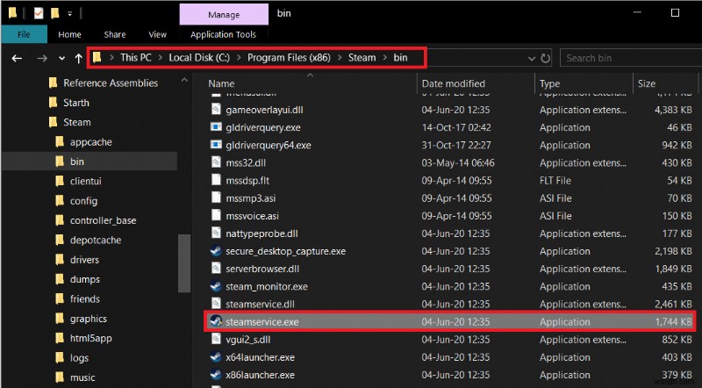
Task: Click New folder icon in quick access toolbar
Action: pos(55,13)
